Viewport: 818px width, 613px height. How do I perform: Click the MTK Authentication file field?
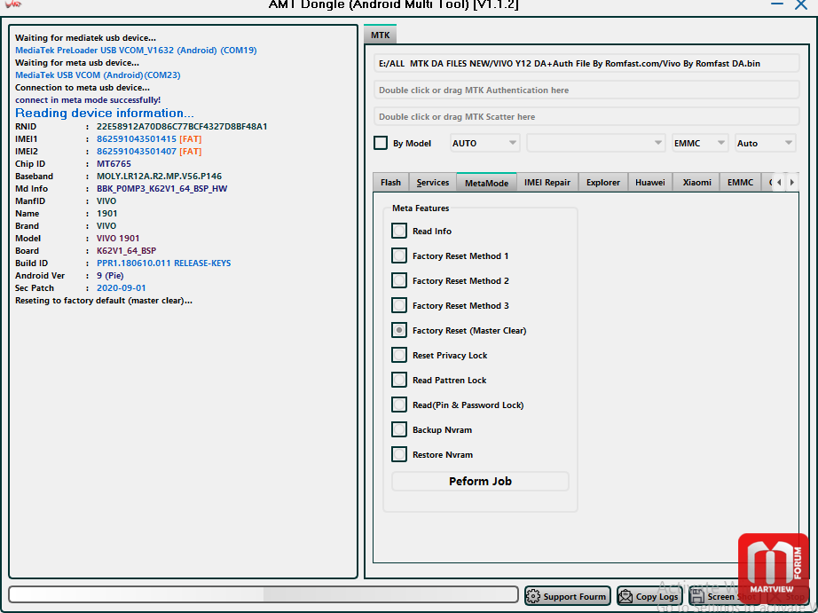pyautogui.click(x=586, y=90)
